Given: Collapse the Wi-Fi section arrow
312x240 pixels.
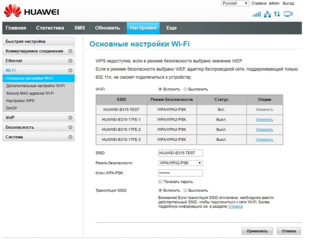Looking at the screenshot, I should coord(70,70).
